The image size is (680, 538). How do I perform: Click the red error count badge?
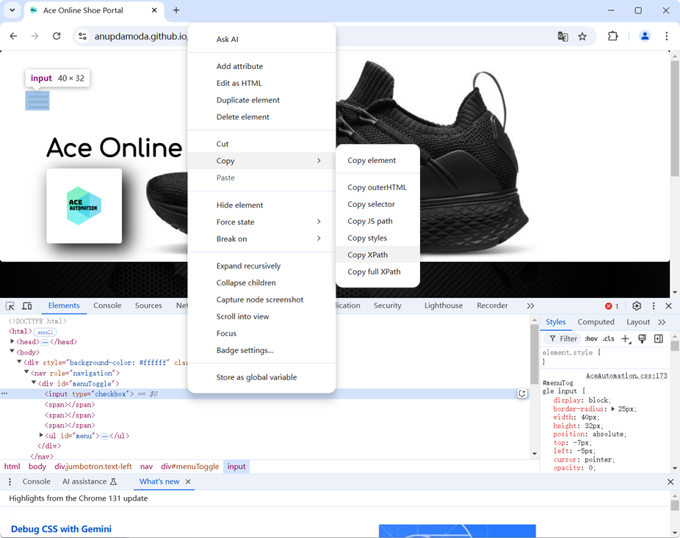pyautogui.click(x=612, y=306)
